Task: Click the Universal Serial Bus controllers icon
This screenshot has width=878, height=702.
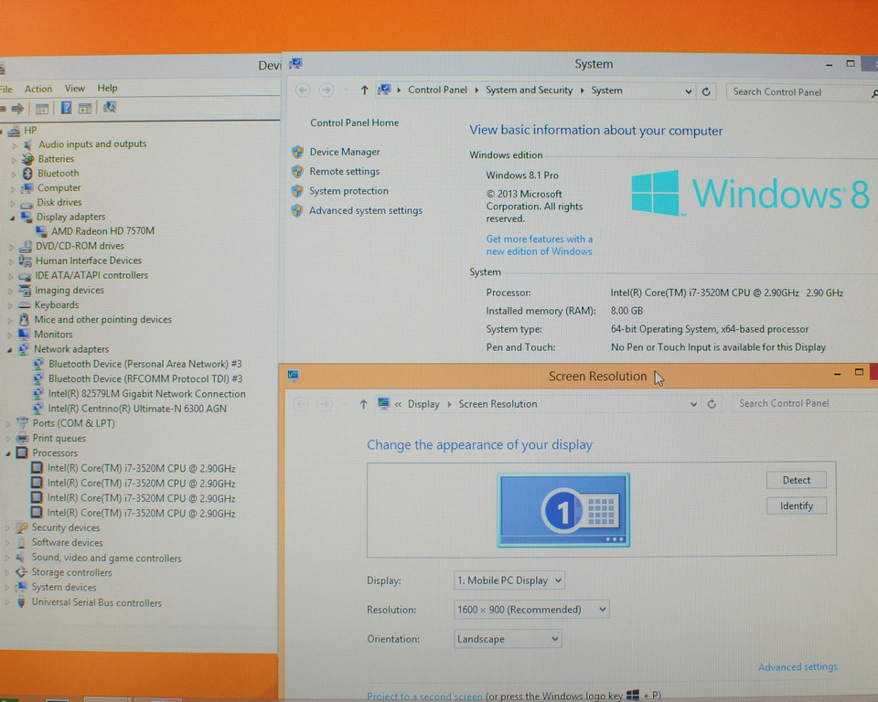Action: tap(21, 602)
